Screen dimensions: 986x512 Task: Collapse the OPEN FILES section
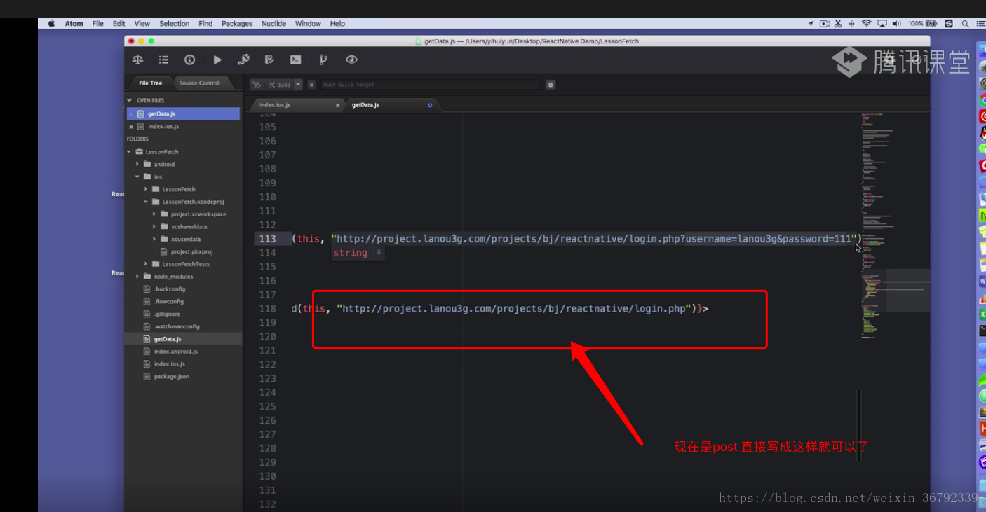129,100
